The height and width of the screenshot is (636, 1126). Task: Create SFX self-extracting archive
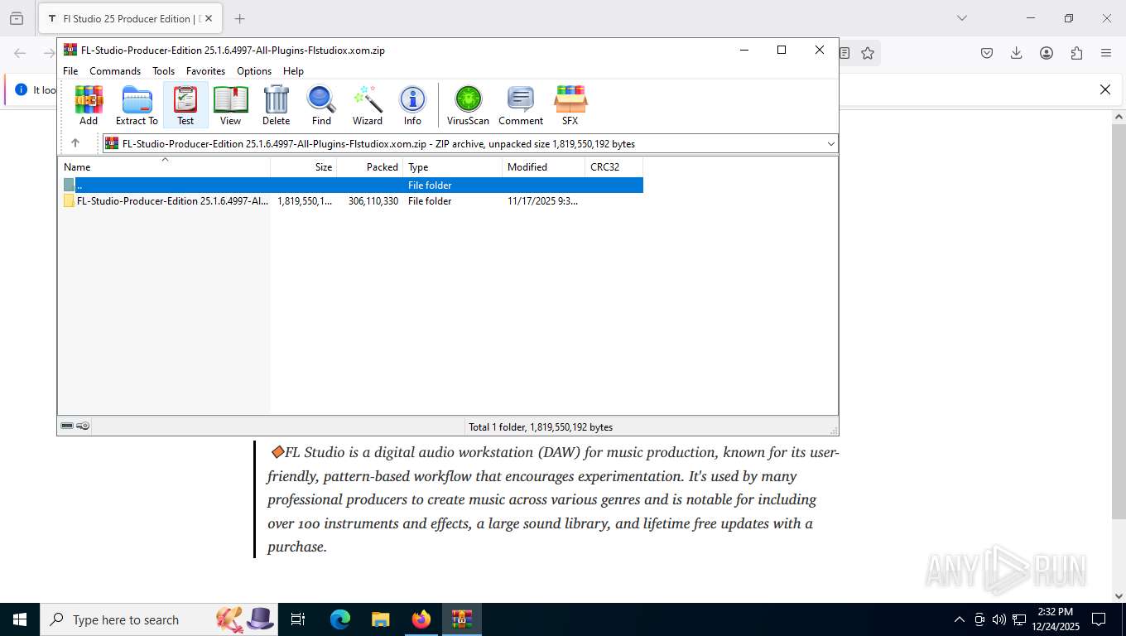[570, 105]
